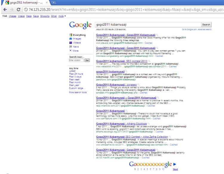This screenshot has width=224, height=174.
Task: Click preview magnifier beside SEO contest 2011 result
Action: [x=149, y=61]
